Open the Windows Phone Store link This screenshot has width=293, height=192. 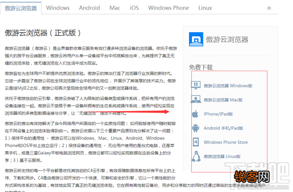226,142
